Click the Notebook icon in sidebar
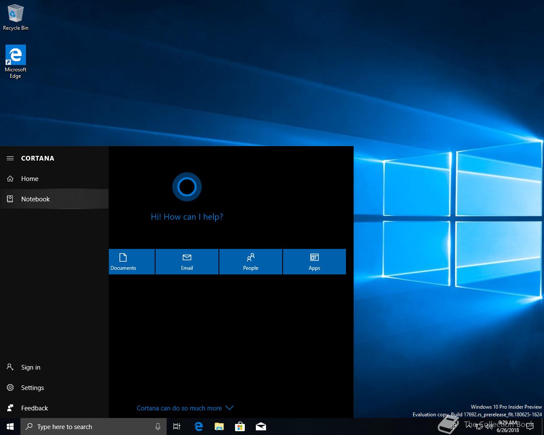The width and height of the screenshot is (544, 435). tap(10, 199)
